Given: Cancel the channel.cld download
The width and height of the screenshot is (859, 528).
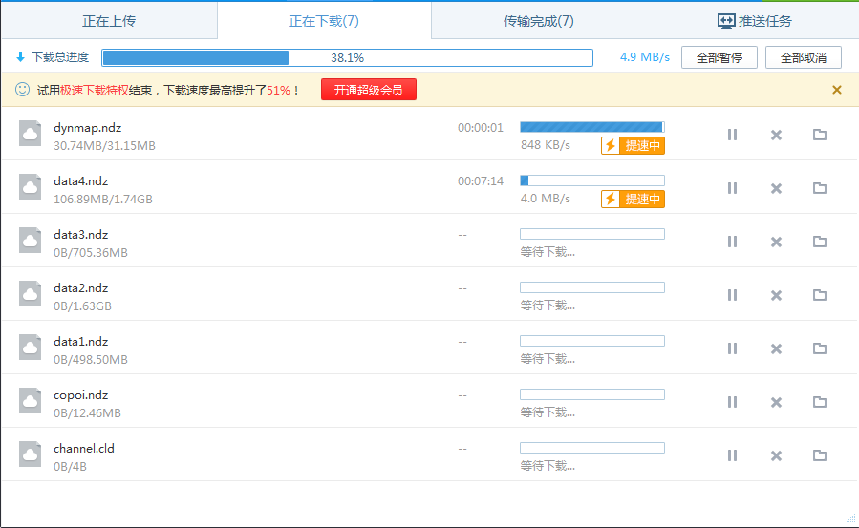Looking at the screenshot, I should pyautogui.click(x=776, y=455).
